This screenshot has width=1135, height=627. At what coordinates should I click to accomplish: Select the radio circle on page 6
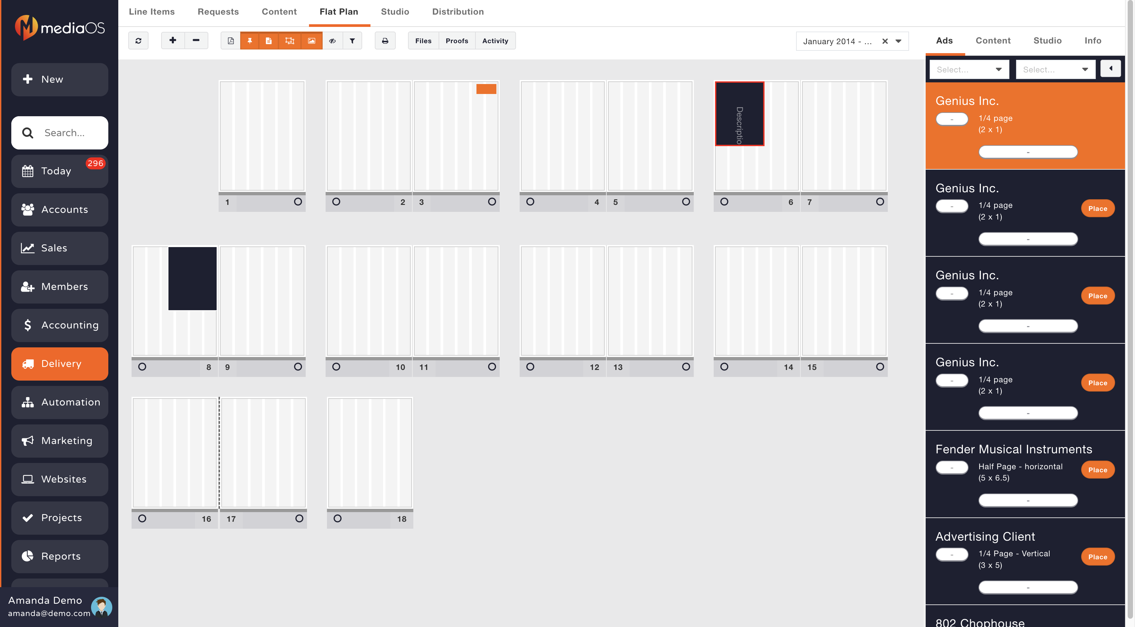724,202
